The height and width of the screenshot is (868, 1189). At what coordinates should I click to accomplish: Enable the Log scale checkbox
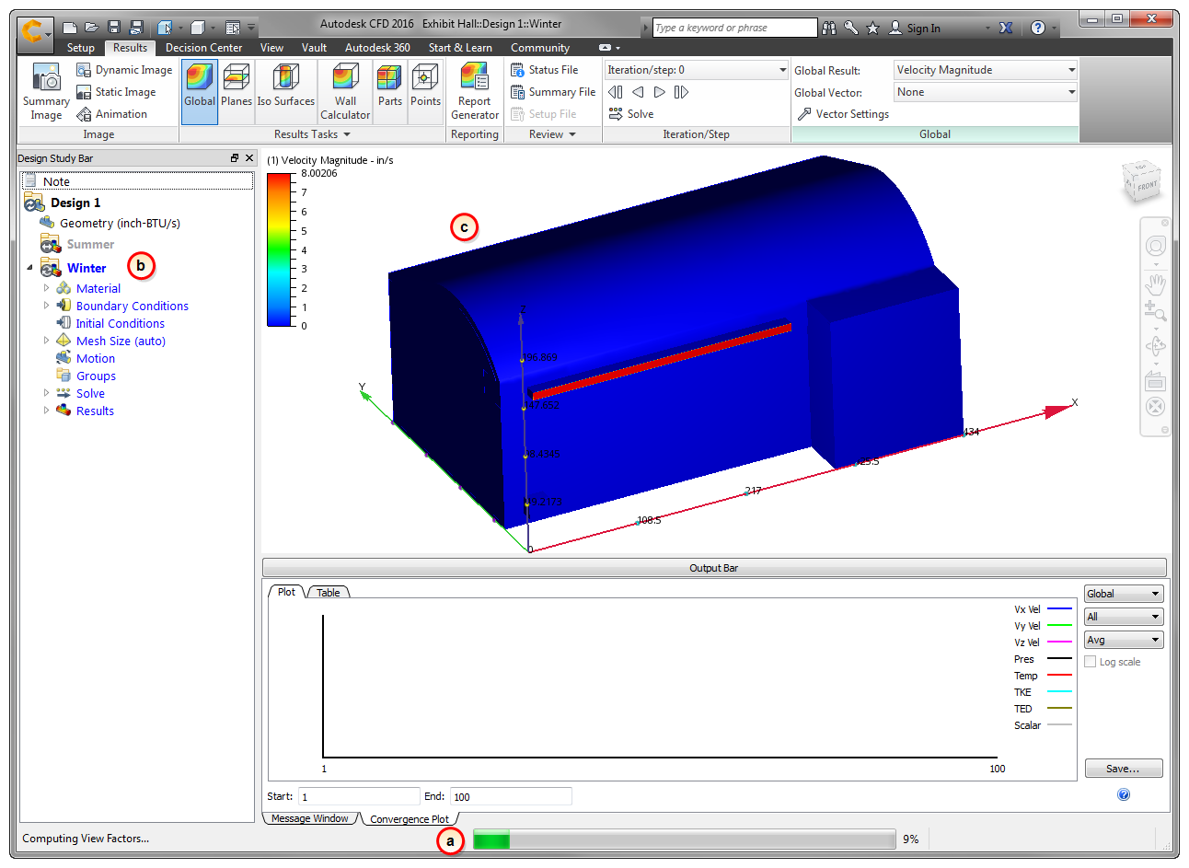pos(1091,662)
